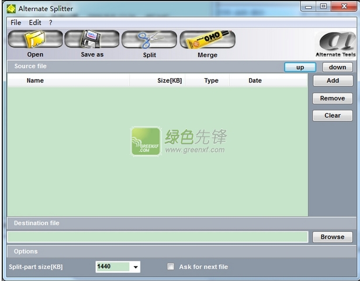This screenshot has width=360, height=281.
Task: Click the Add button
Action: [x=333, y=81]
